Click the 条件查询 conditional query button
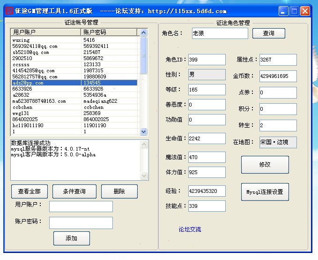The width and height of the screenshot is (318, 260). (x=74, y=191)
